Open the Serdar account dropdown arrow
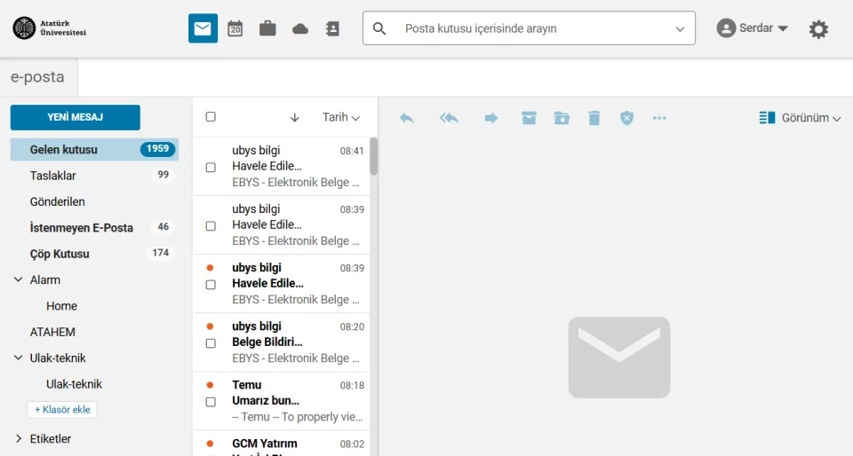The height and width of the screenshot is (456, 853). click(783, 28)
